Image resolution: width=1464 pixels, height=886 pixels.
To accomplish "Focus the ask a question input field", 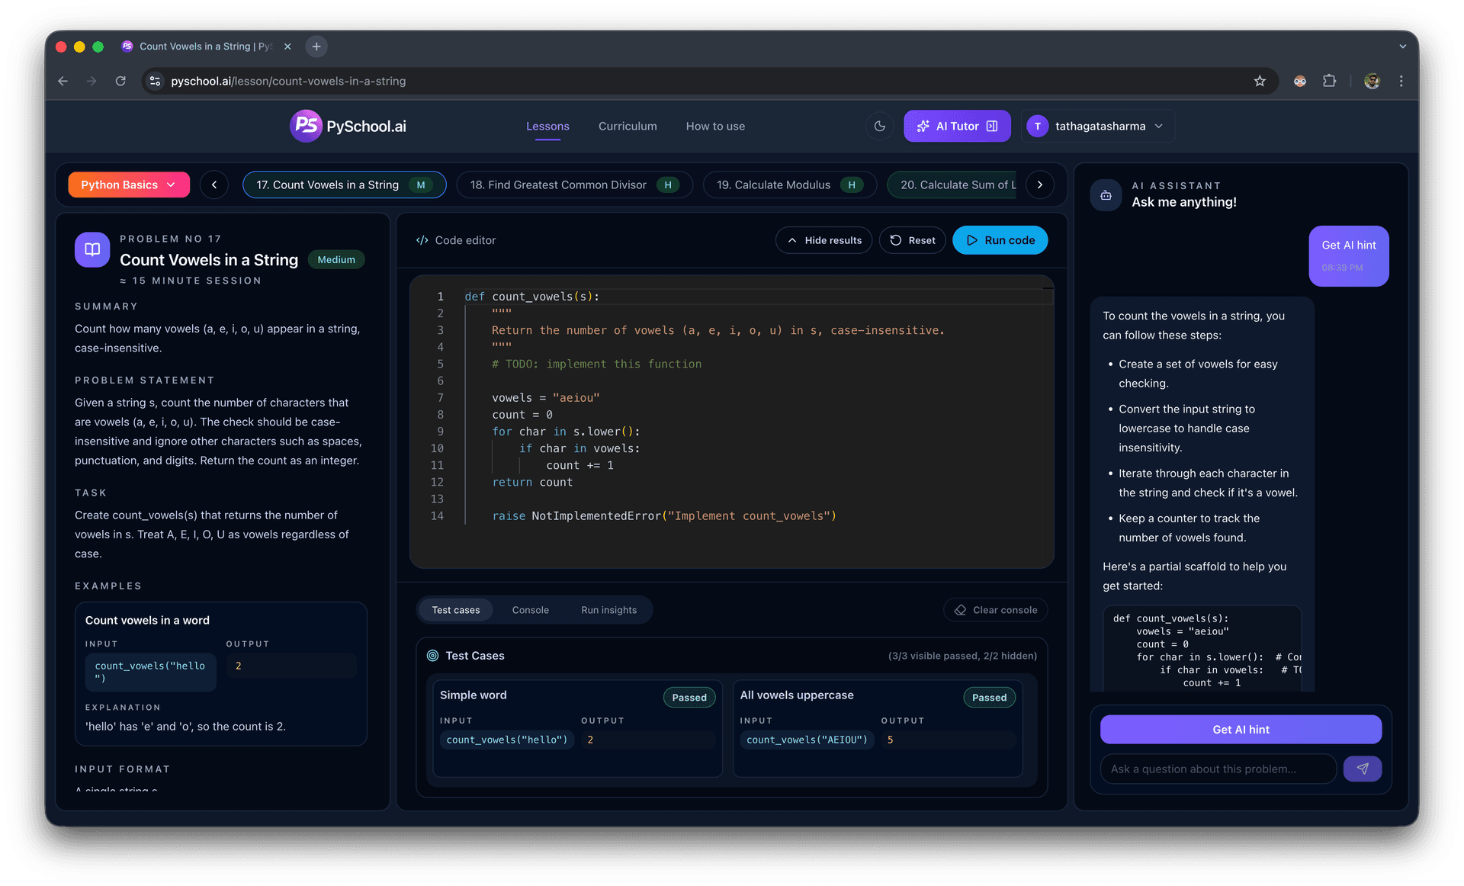I will 1218,769.
